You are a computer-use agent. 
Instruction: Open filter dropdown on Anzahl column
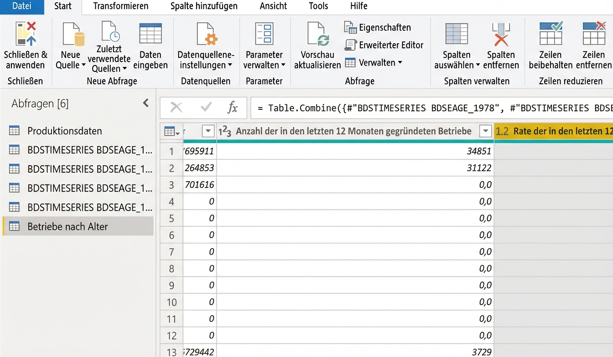point(484,131)
